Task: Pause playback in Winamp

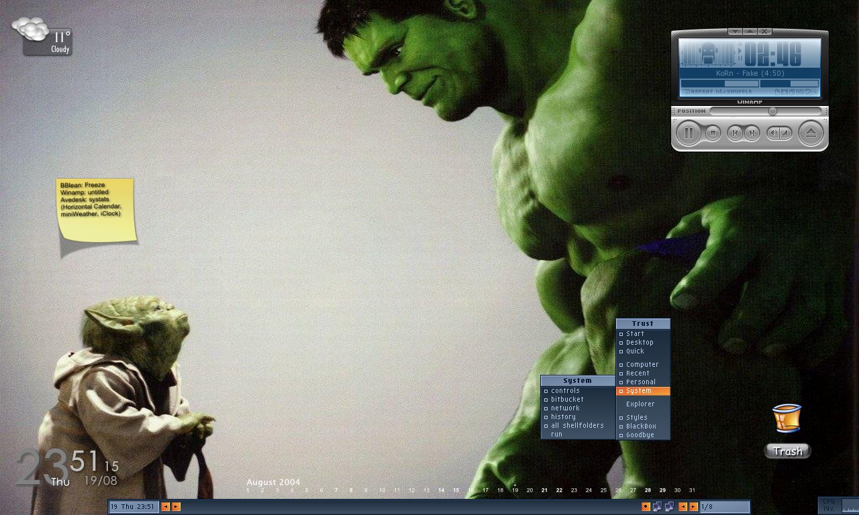Action: [689, 133]
